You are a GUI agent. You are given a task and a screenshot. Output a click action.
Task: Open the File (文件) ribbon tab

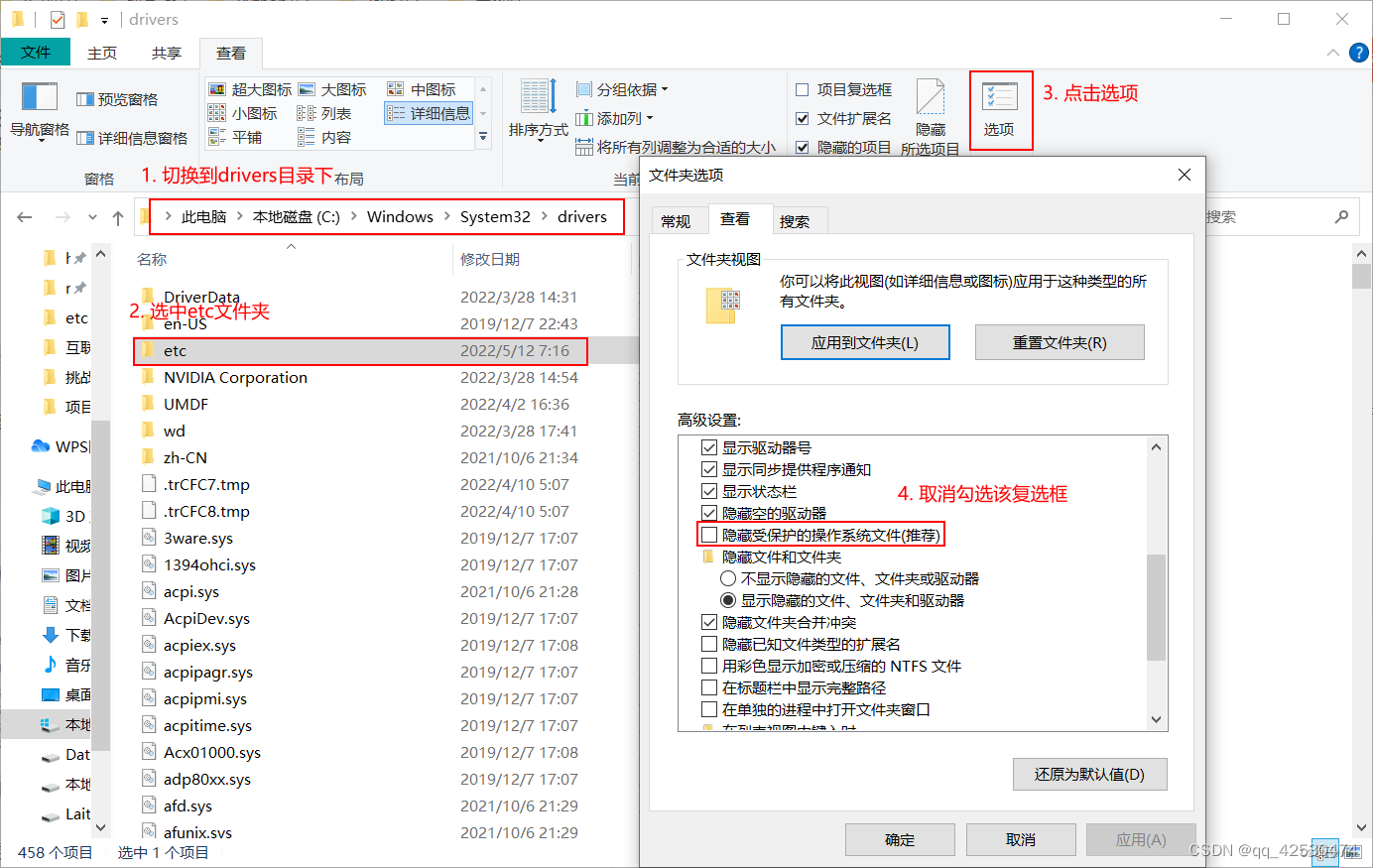point(36,53)
